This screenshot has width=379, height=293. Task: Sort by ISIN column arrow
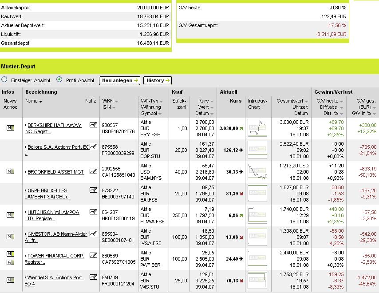click(114, 108)
